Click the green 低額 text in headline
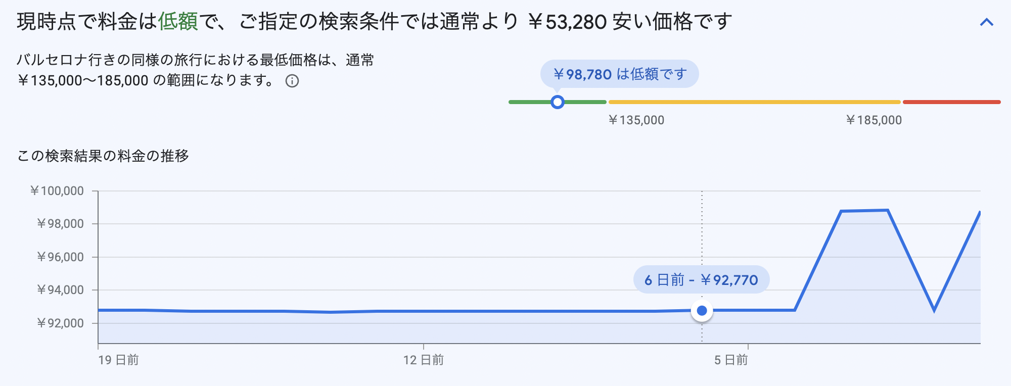Viewport: 1011px width, 386px height. click(x=178, y=22)
